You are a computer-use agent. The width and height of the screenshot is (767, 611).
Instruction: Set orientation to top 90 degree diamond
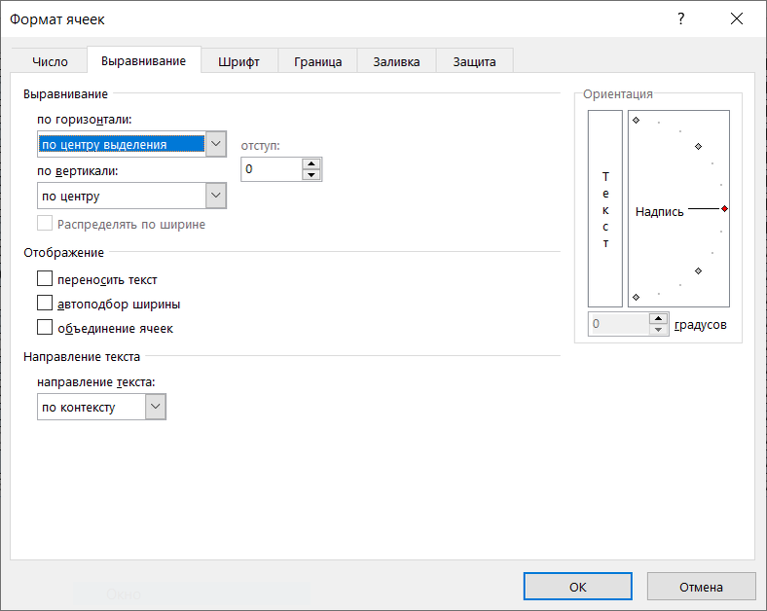point(636,120)
